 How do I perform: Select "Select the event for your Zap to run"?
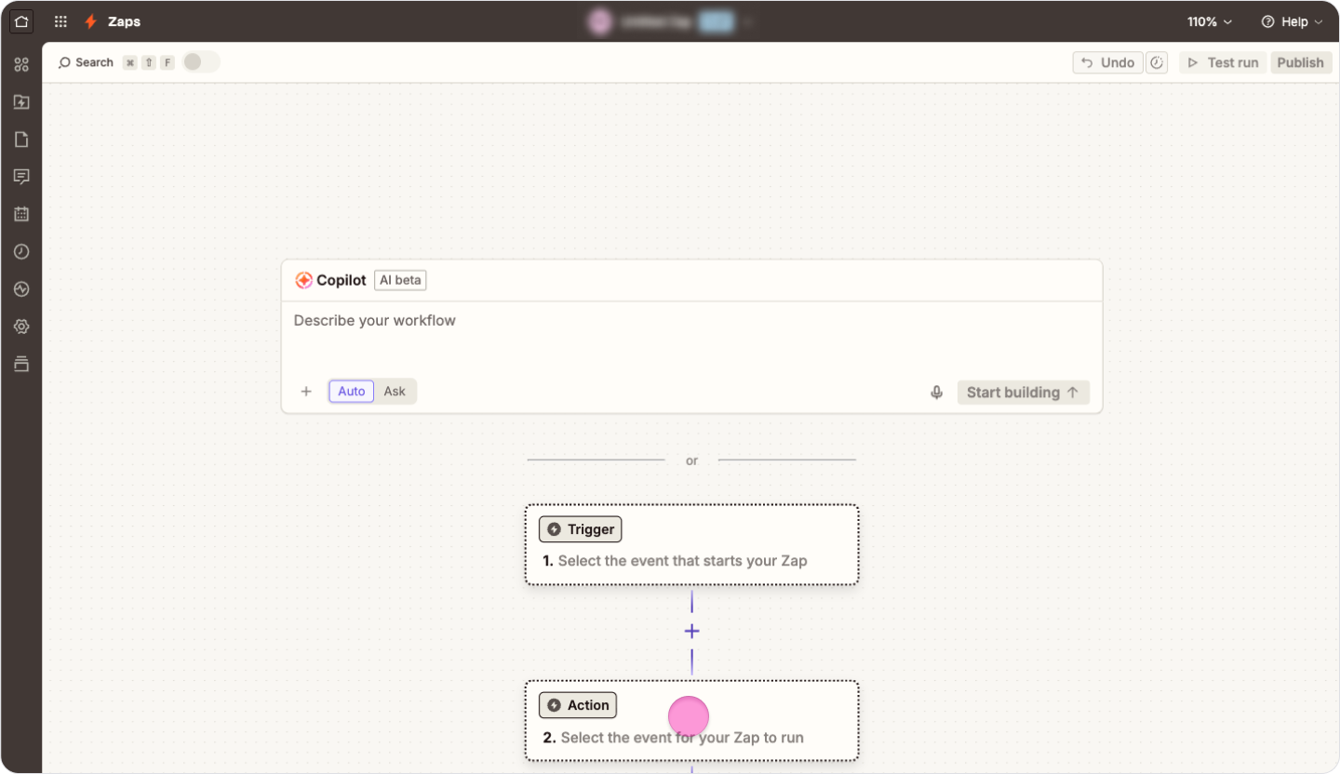(682, 738)
